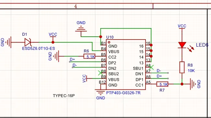Click the junction dot at pin 16
Screen dimensions: 211x118
tap(151, 45)
